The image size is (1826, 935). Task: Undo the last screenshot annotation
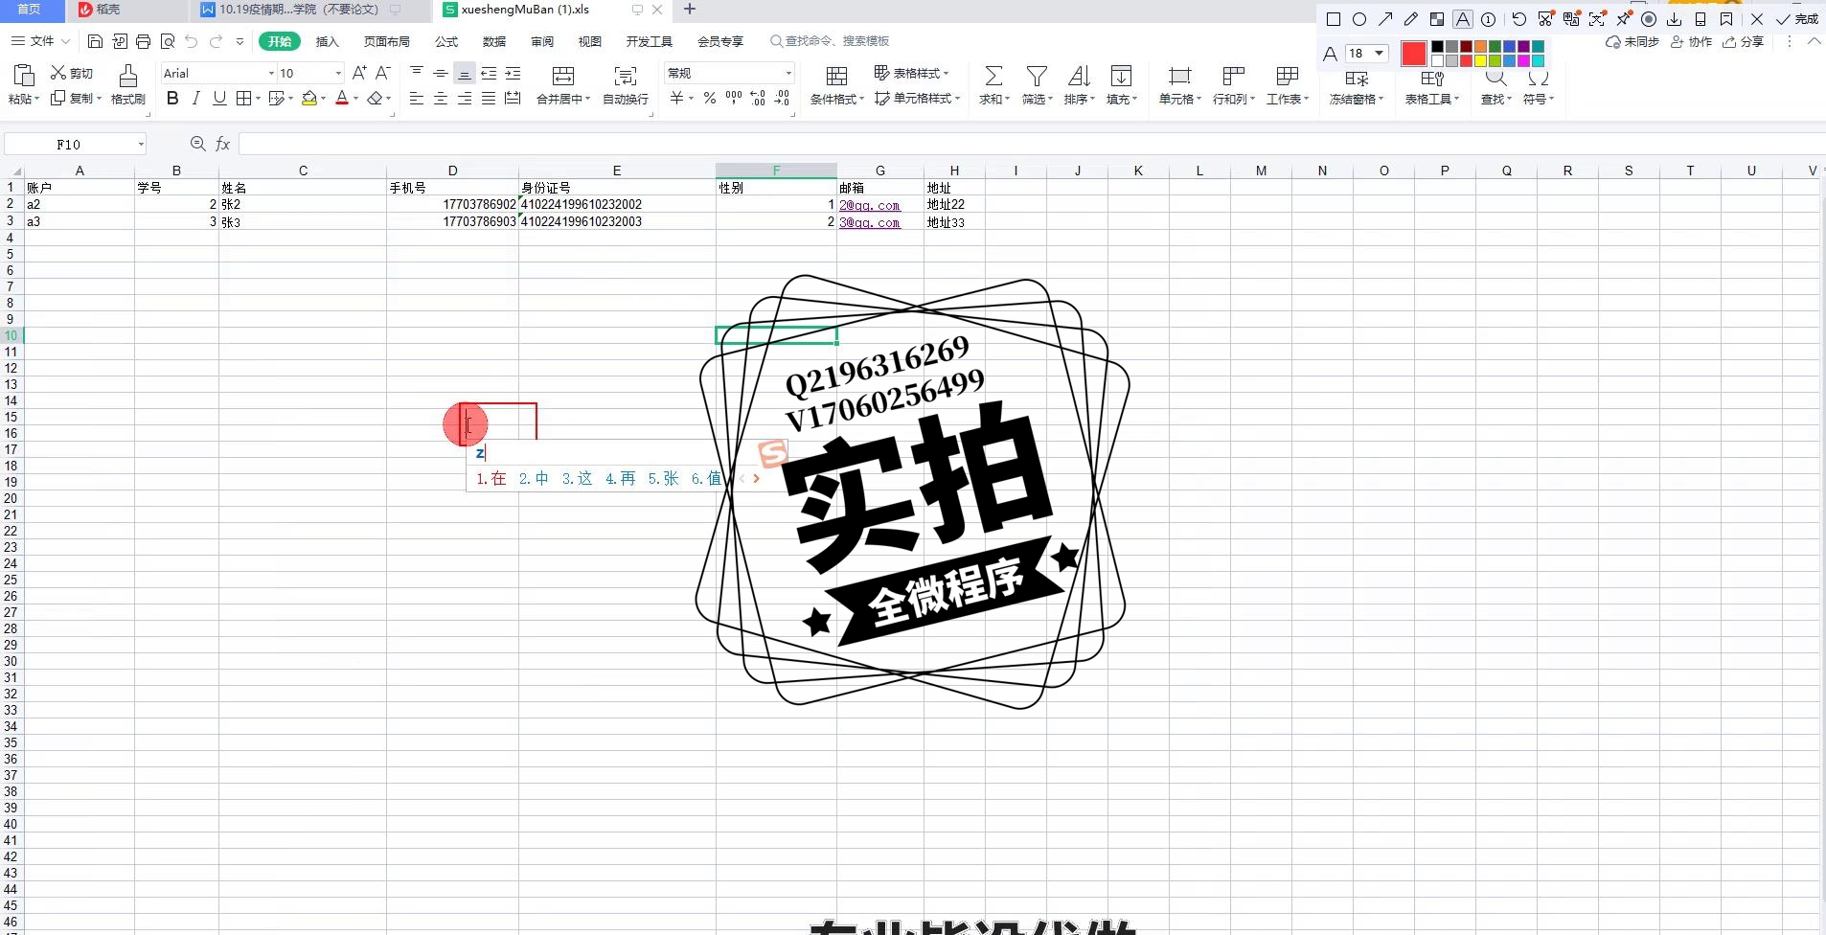(x=1519, y=19)
